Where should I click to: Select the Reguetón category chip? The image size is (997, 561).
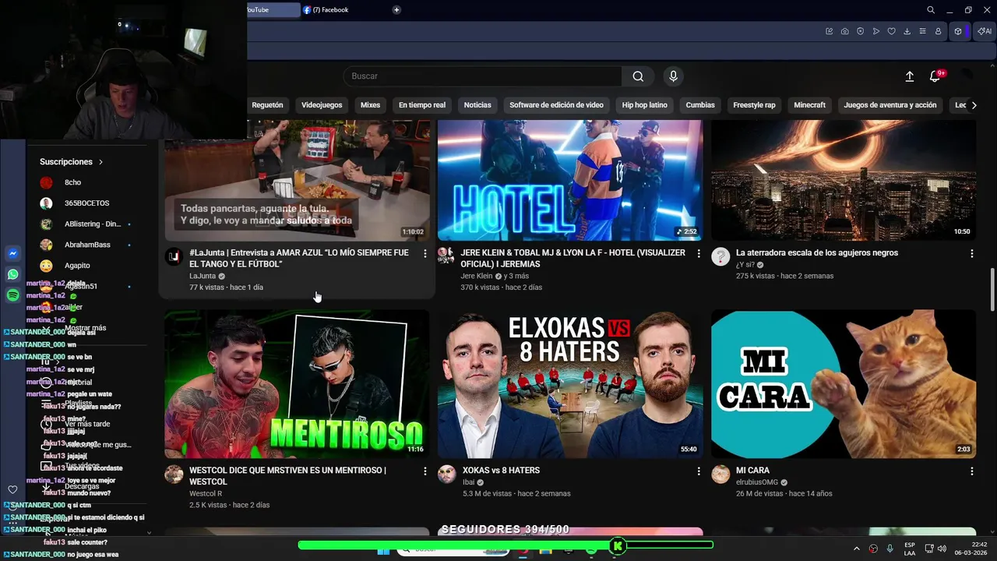click(267, 105)
